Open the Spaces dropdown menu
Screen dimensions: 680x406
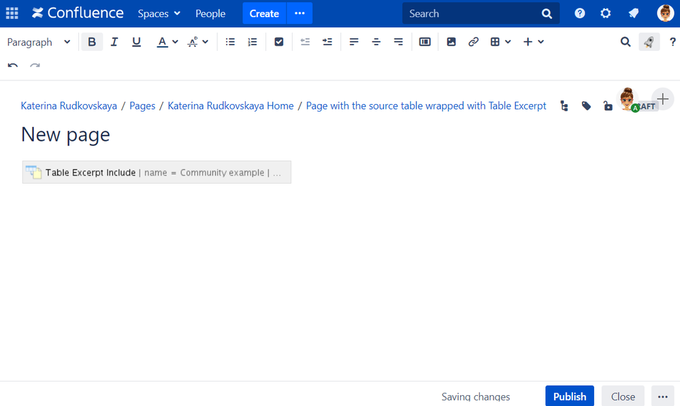pos(159,14)
